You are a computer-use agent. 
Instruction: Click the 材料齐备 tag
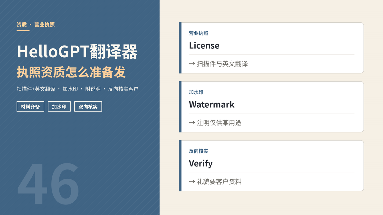30,107
